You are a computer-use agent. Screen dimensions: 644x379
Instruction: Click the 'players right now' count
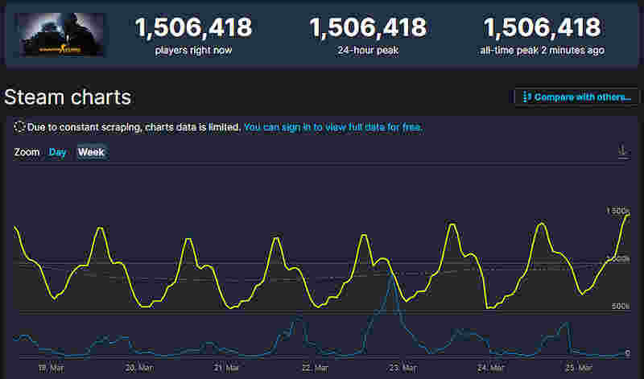point(193,27)
